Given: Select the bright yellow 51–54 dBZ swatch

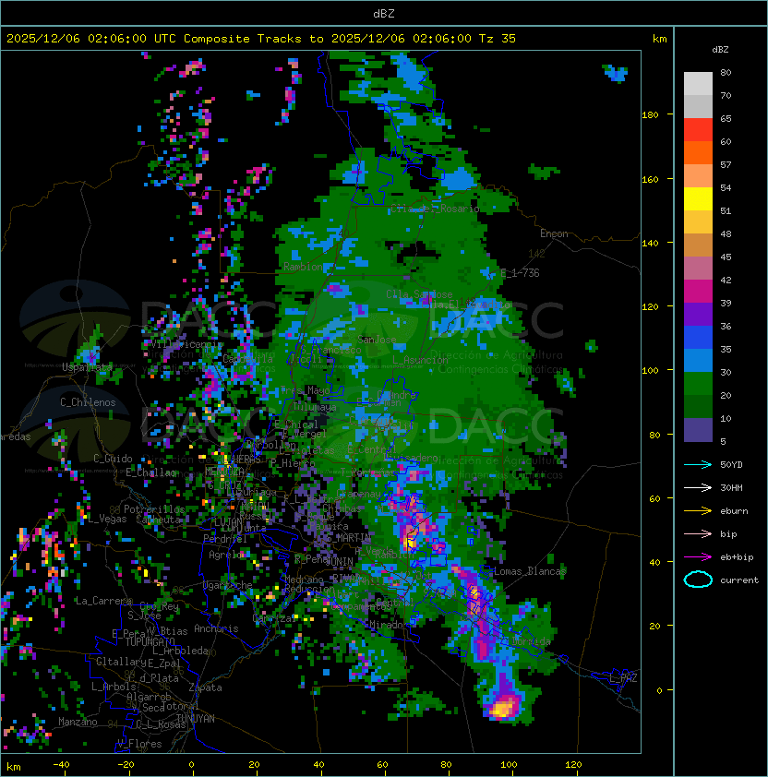Looking at the screenshot, I should (698, 199).
